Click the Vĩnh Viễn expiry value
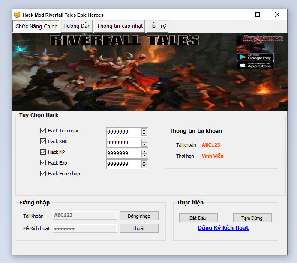Screen dimensions: 297x264 click(x=213, y=156)
